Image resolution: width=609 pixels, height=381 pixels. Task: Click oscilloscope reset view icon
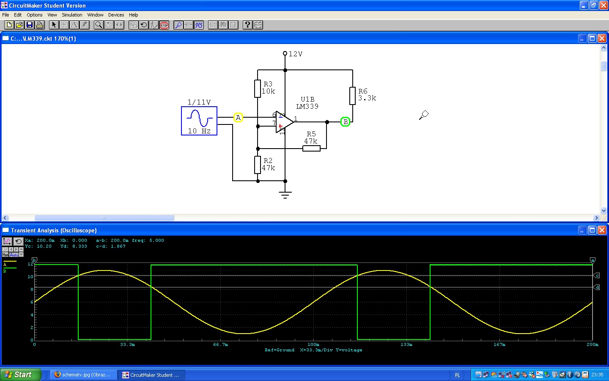pos(19,242)
